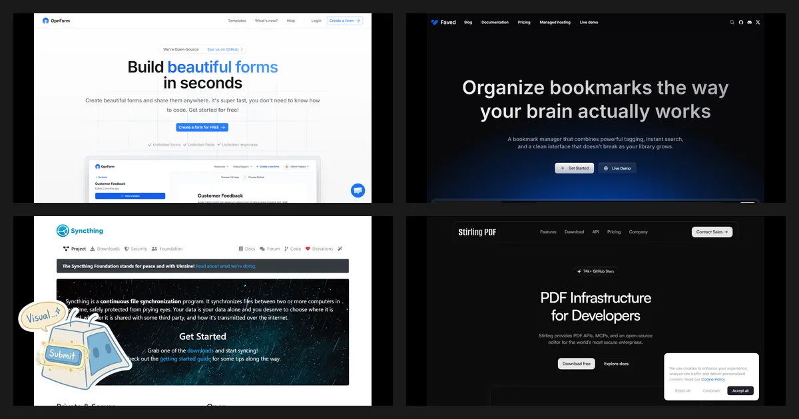Open Faved Documentation

pyautogui.click(x=495, y=22)
